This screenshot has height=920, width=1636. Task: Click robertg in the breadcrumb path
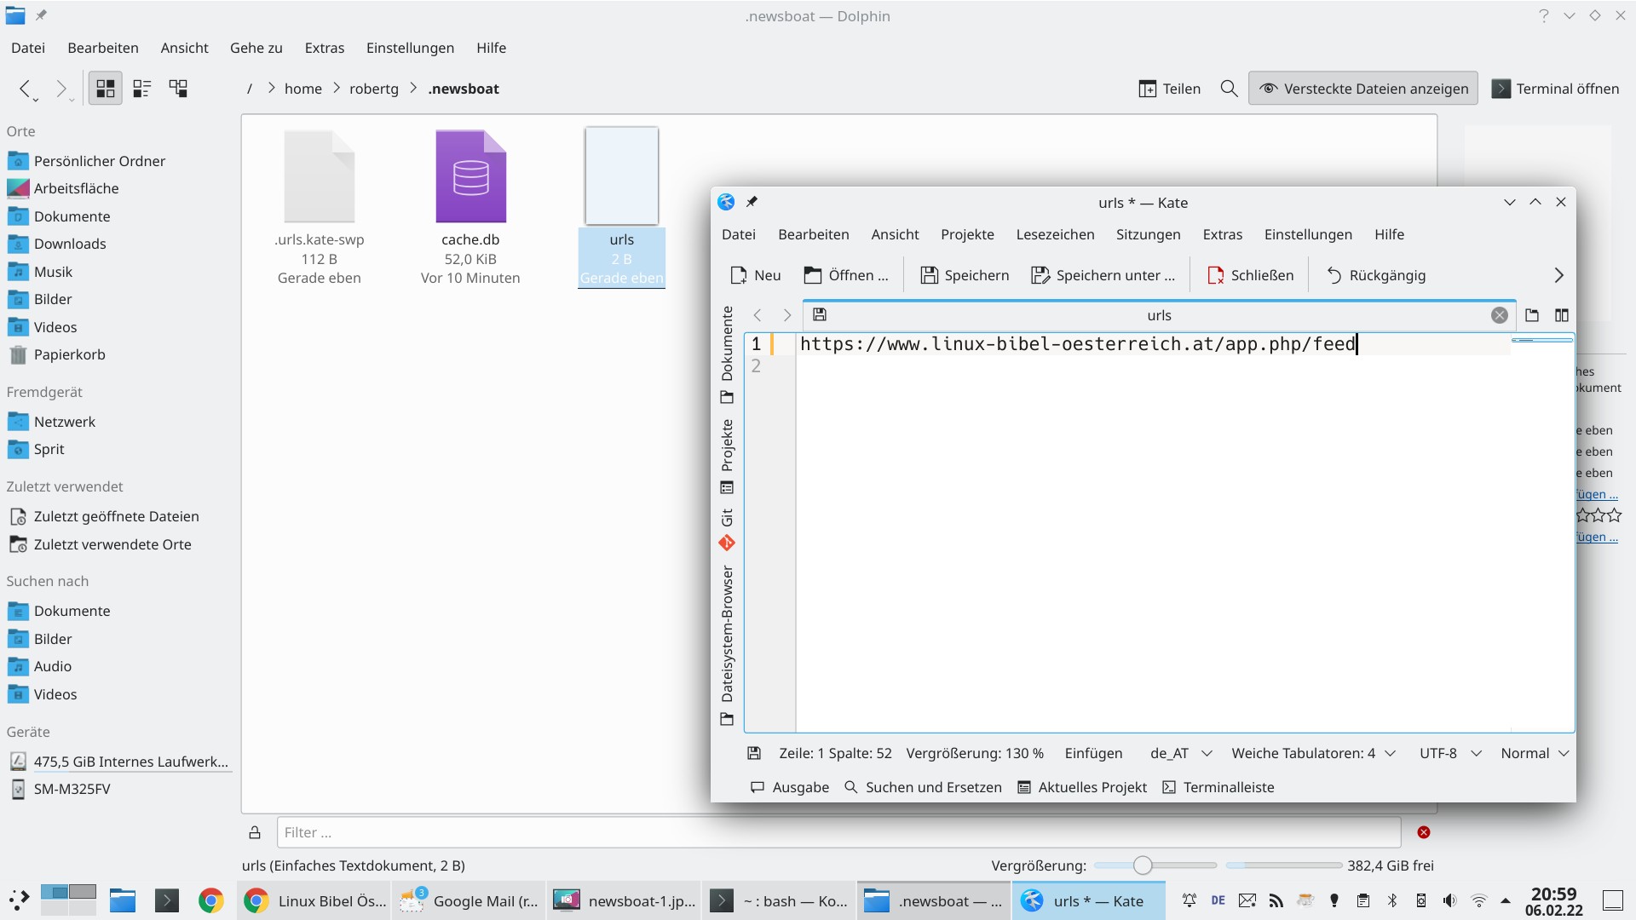(373, 89)
